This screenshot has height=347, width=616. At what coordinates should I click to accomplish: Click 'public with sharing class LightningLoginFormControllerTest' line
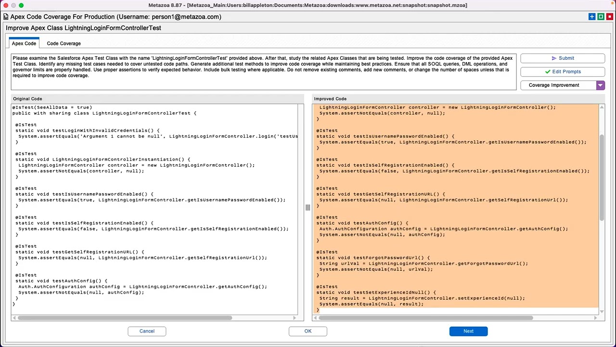104,113
